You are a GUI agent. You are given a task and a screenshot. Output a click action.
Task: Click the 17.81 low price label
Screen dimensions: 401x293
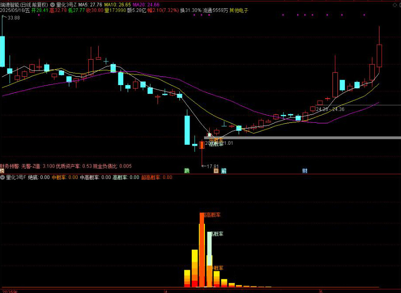213,166
